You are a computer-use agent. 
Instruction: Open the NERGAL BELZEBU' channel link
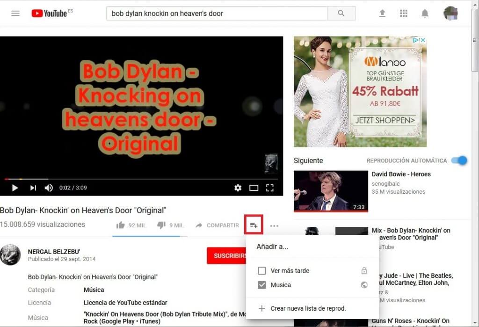click(x=54, y=252)
